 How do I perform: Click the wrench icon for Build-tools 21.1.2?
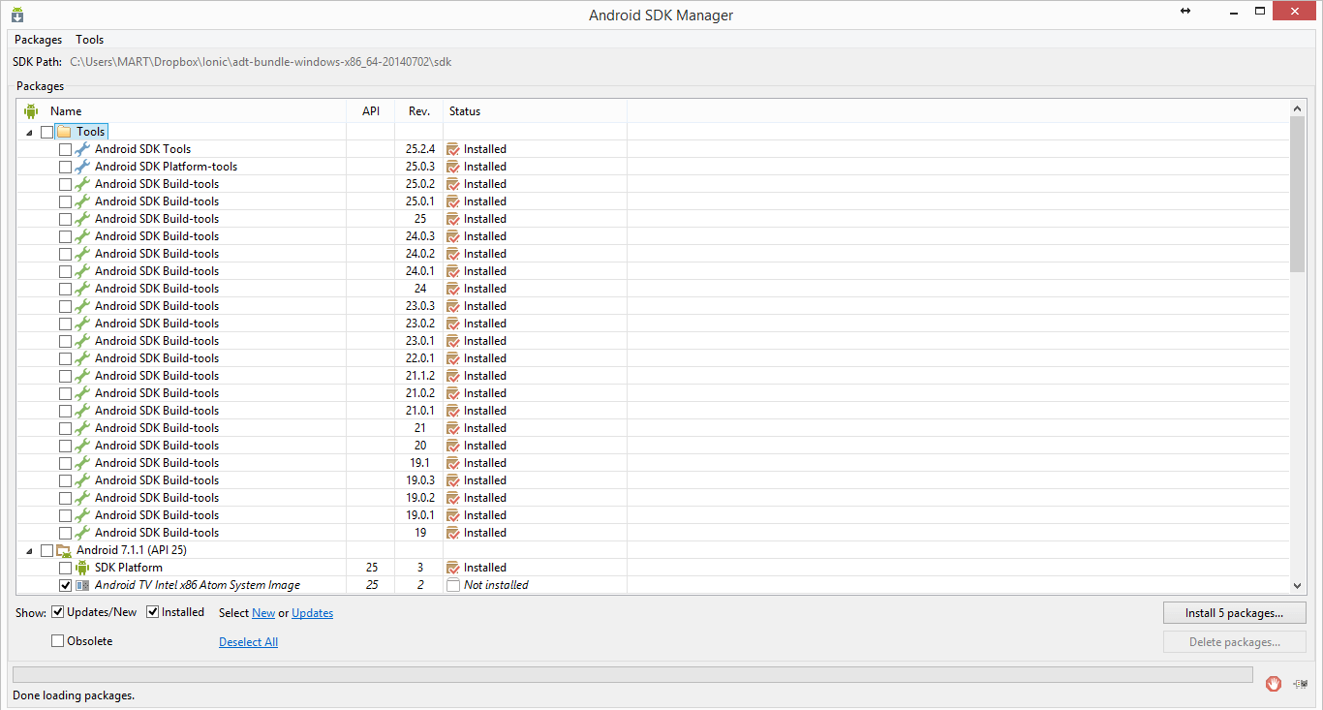[x=82, y=376]
